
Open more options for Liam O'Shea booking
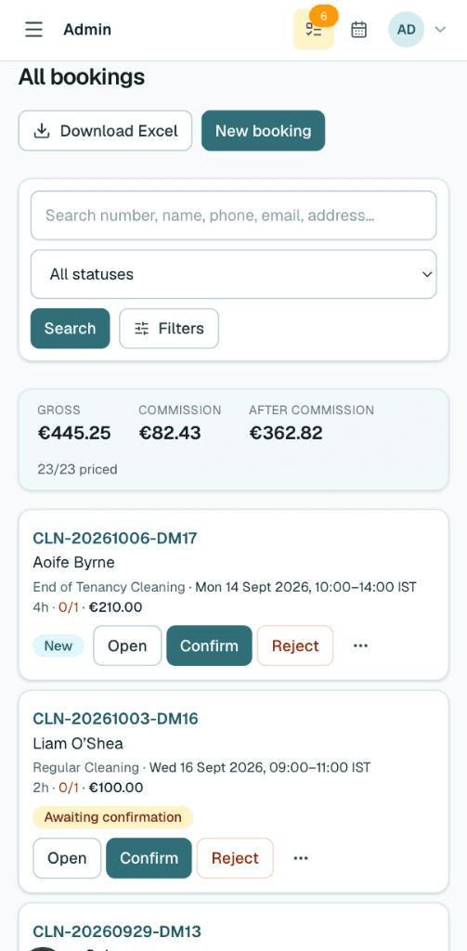click(301, 857)
